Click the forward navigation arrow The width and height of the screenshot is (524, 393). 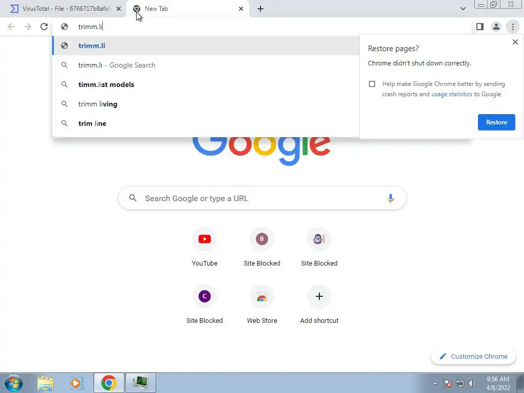coord(28,27)
